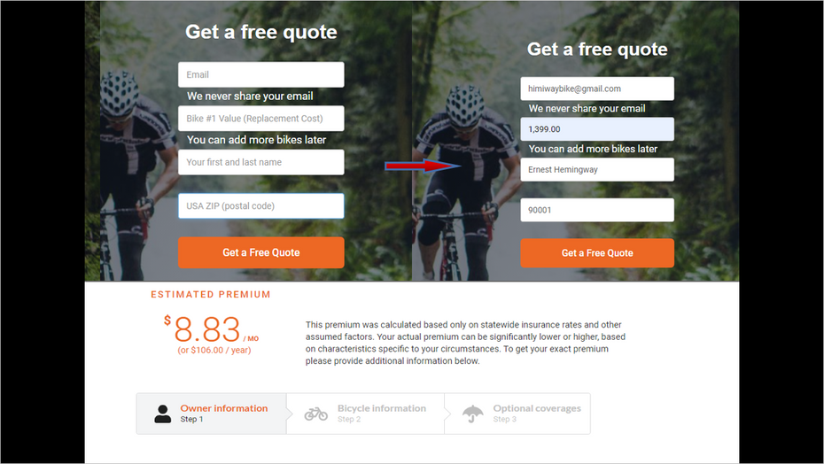
Task: Click the bicycle icon in Step 2
Action: (x=315, y=414)
